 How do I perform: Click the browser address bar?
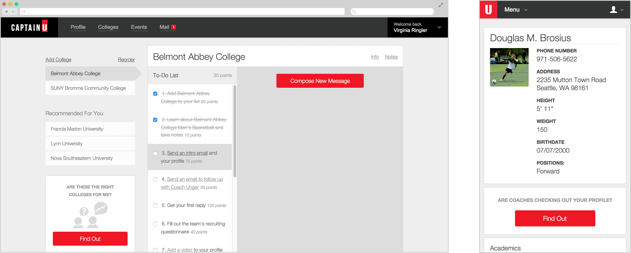point(182,12)
